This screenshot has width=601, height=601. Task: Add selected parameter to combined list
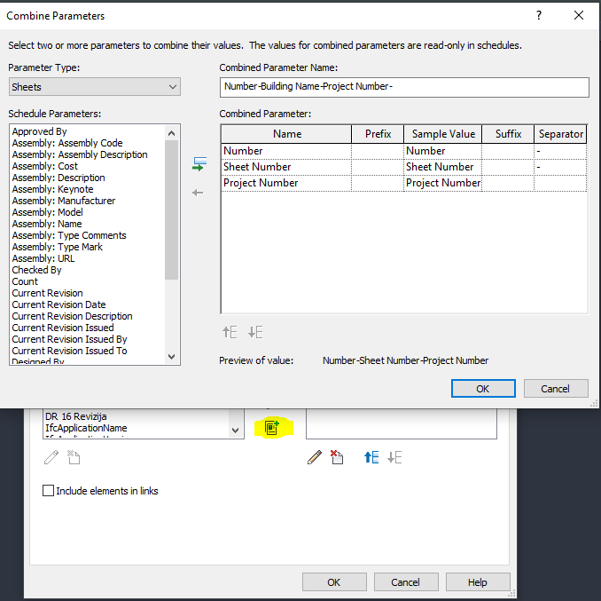click(199, 164)
